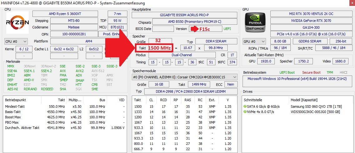Viewport: 355px width, 153px height.
Task: Click the HVCI status label
Action: pos(343,73)
